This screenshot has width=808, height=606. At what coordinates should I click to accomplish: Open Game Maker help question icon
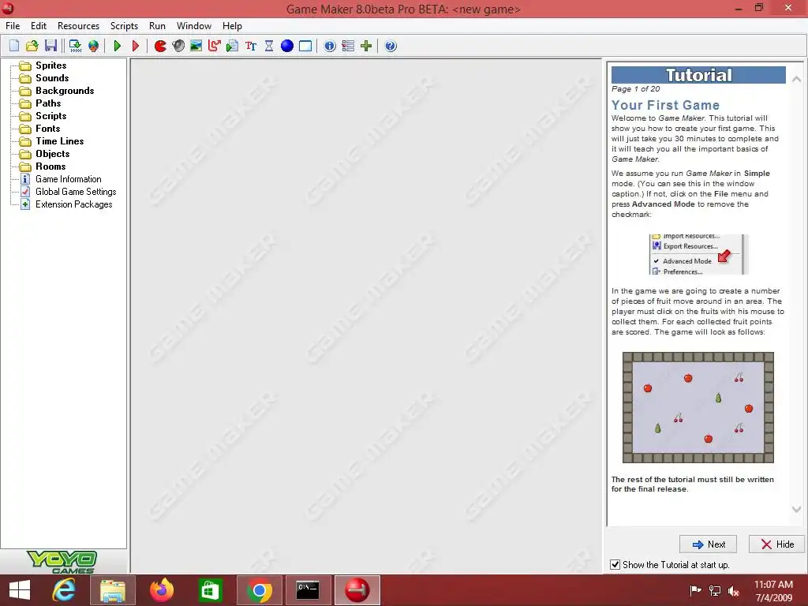coord(391,46)
